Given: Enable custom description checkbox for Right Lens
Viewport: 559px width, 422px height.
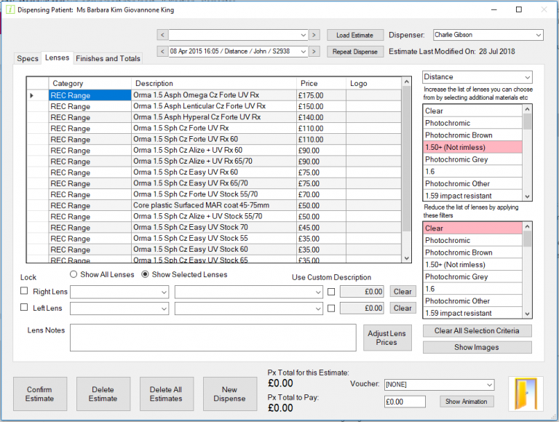Looking at the screenshot, I should point(331,292).
